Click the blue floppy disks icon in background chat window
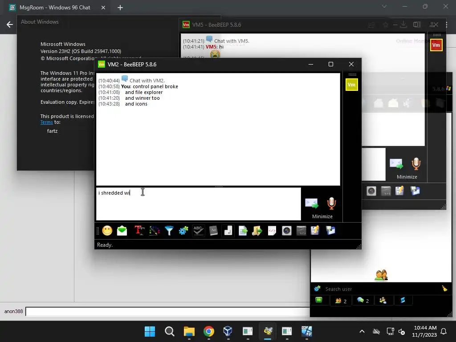Screen dimensions: 456x342 tap(415, 191)
